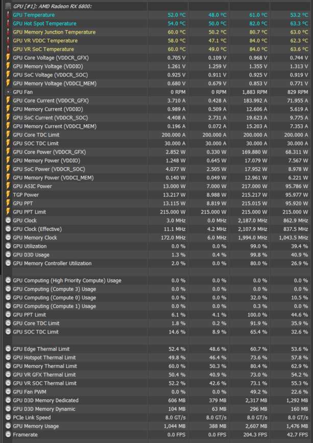Click thermometer icon beside GPU VR VDDC Temperature
This screenshot has width=313, height=443.
pos(8,40)
